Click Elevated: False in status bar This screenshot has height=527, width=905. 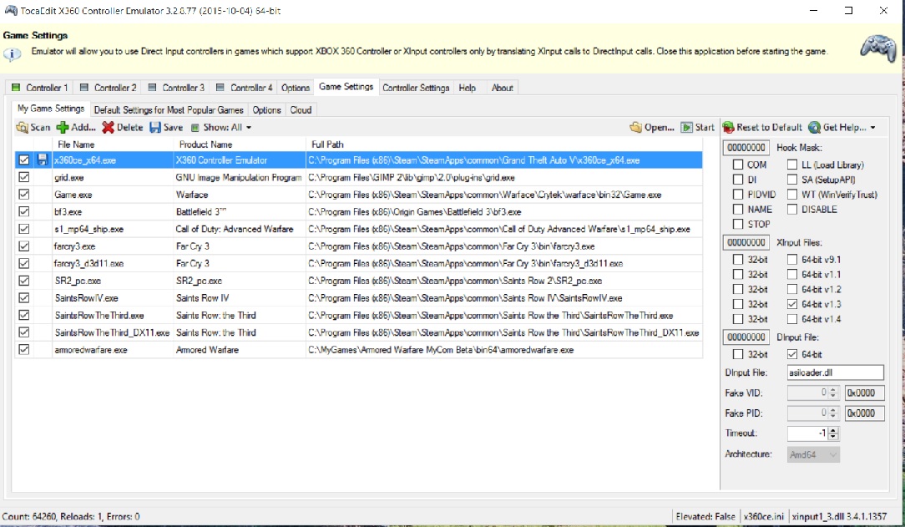pyautogui.click(x=705, y=517)
